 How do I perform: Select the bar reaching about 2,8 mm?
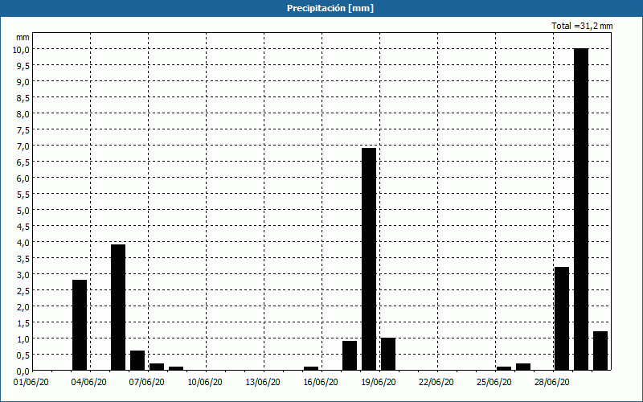pos(80,325)
